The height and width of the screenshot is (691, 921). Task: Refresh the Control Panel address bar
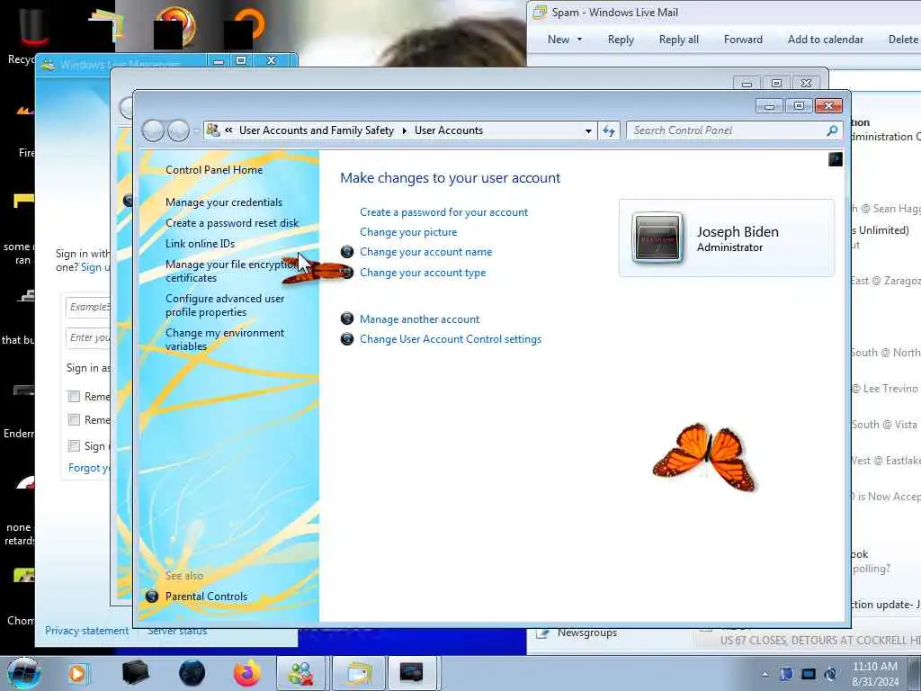[609, 130]
